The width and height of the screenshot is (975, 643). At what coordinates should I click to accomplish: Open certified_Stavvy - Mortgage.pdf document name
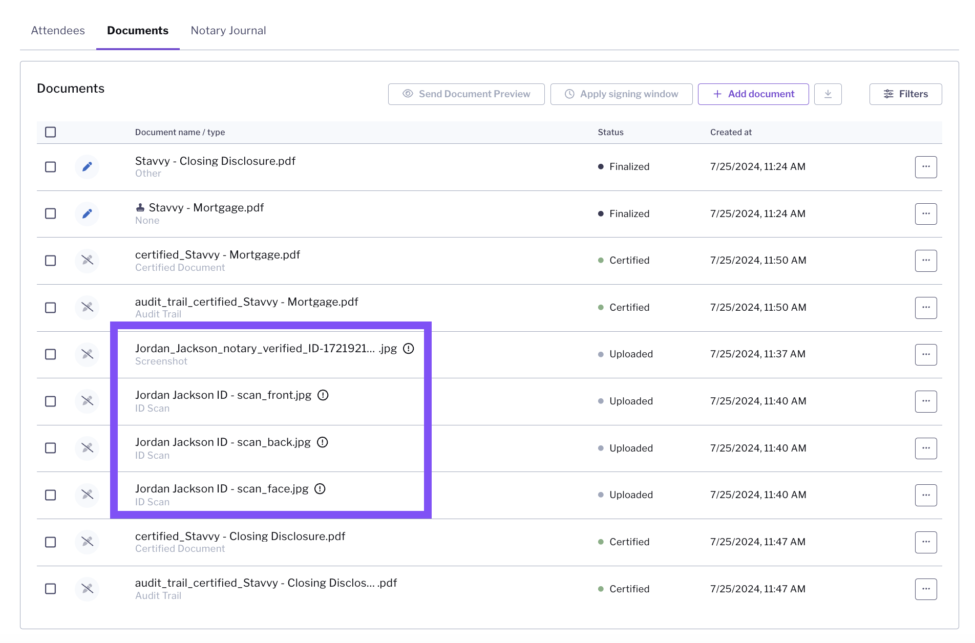pos(218,255)
